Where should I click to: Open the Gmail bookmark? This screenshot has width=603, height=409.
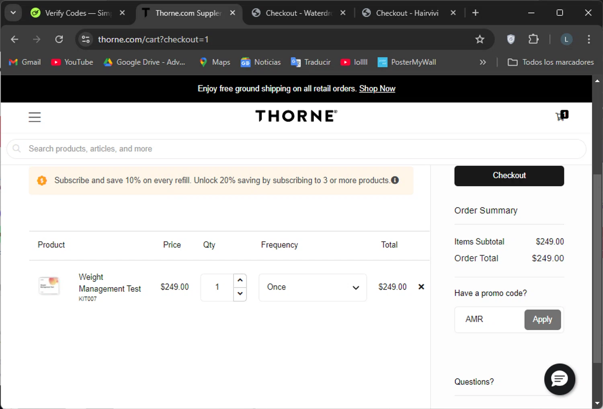(25, 62)
